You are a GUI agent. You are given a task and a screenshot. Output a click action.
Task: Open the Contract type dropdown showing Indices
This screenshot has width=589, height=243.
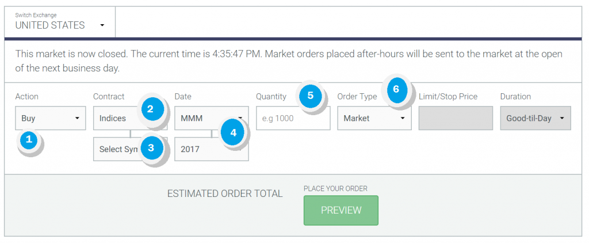pos(130,118)
